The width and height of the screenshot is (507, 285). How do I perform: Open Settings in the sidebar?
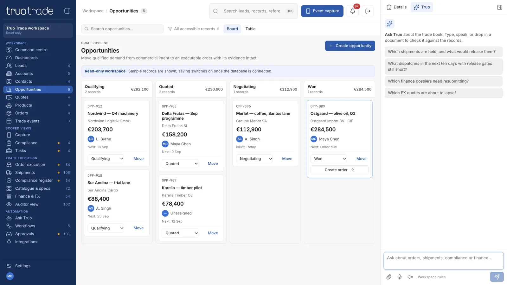tap(38, 266)
